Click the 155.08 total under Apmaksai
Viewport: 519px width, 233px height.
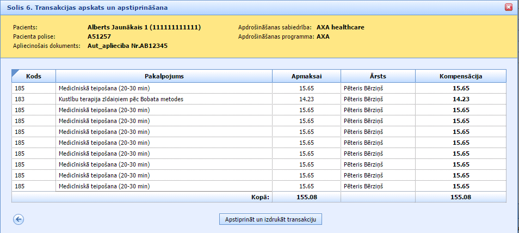coord(306,197)
